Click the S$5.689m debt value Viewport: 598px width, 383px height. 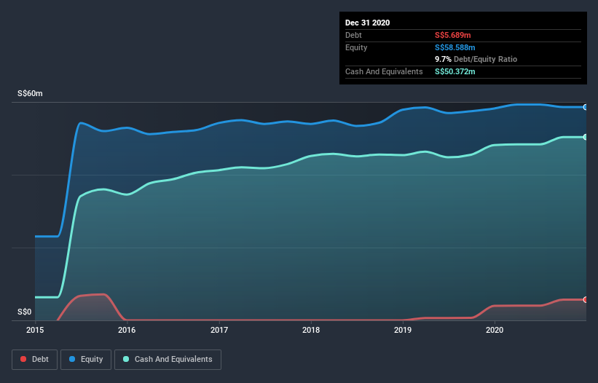point(453,36)
